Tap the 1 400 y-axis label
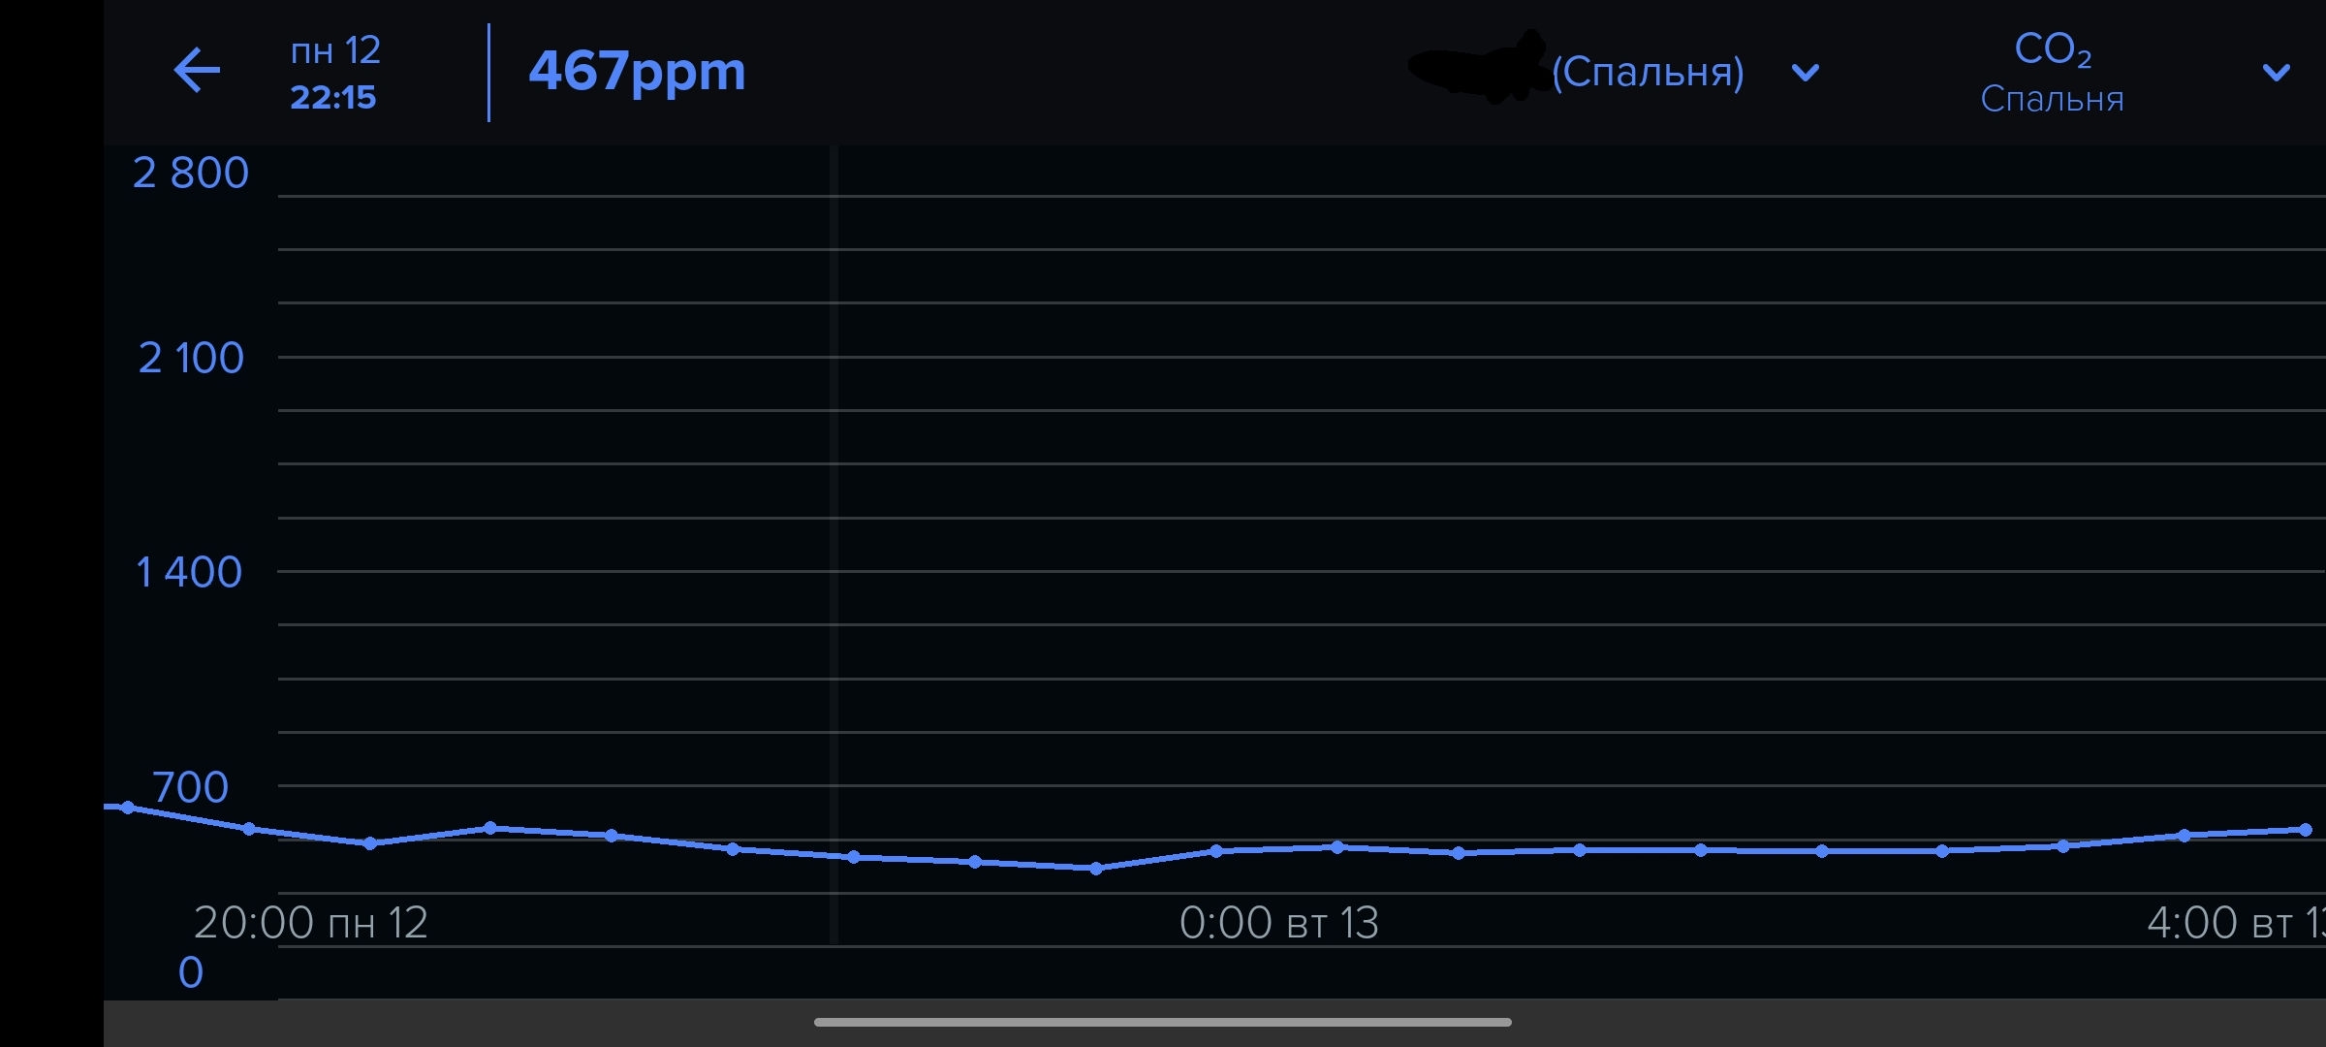The height and width of the screenshot is (1047, 2326). 189,573
